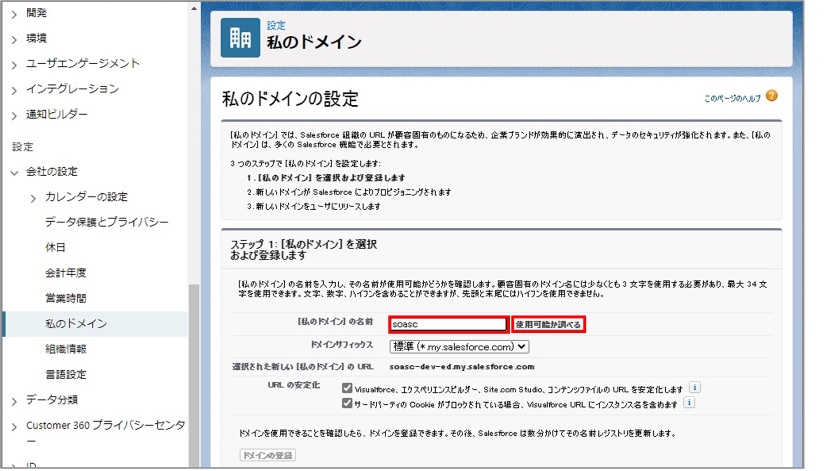This screenshot has height=471, width=834.
Task: Expand the 開発 section
Action: coord(14,14)
